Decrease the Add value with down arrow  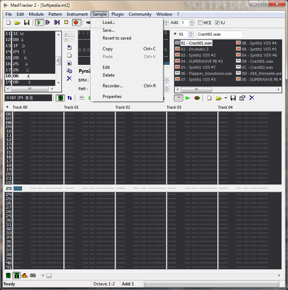click(192, 24)
